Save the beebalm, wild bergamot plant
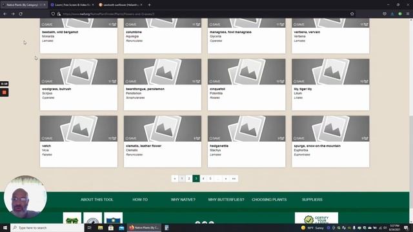Image resolution: width=413 pixels, height=232 pixels. pos(47,24)
